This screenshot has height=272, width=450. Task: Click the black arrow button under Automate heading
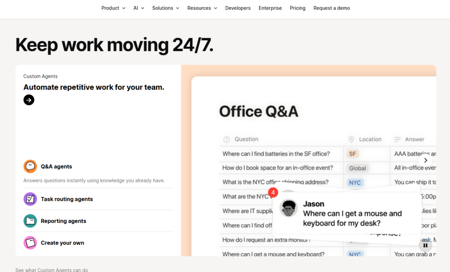(29, 100)
